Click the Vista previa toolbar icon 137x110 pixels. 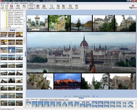[52, 7]
